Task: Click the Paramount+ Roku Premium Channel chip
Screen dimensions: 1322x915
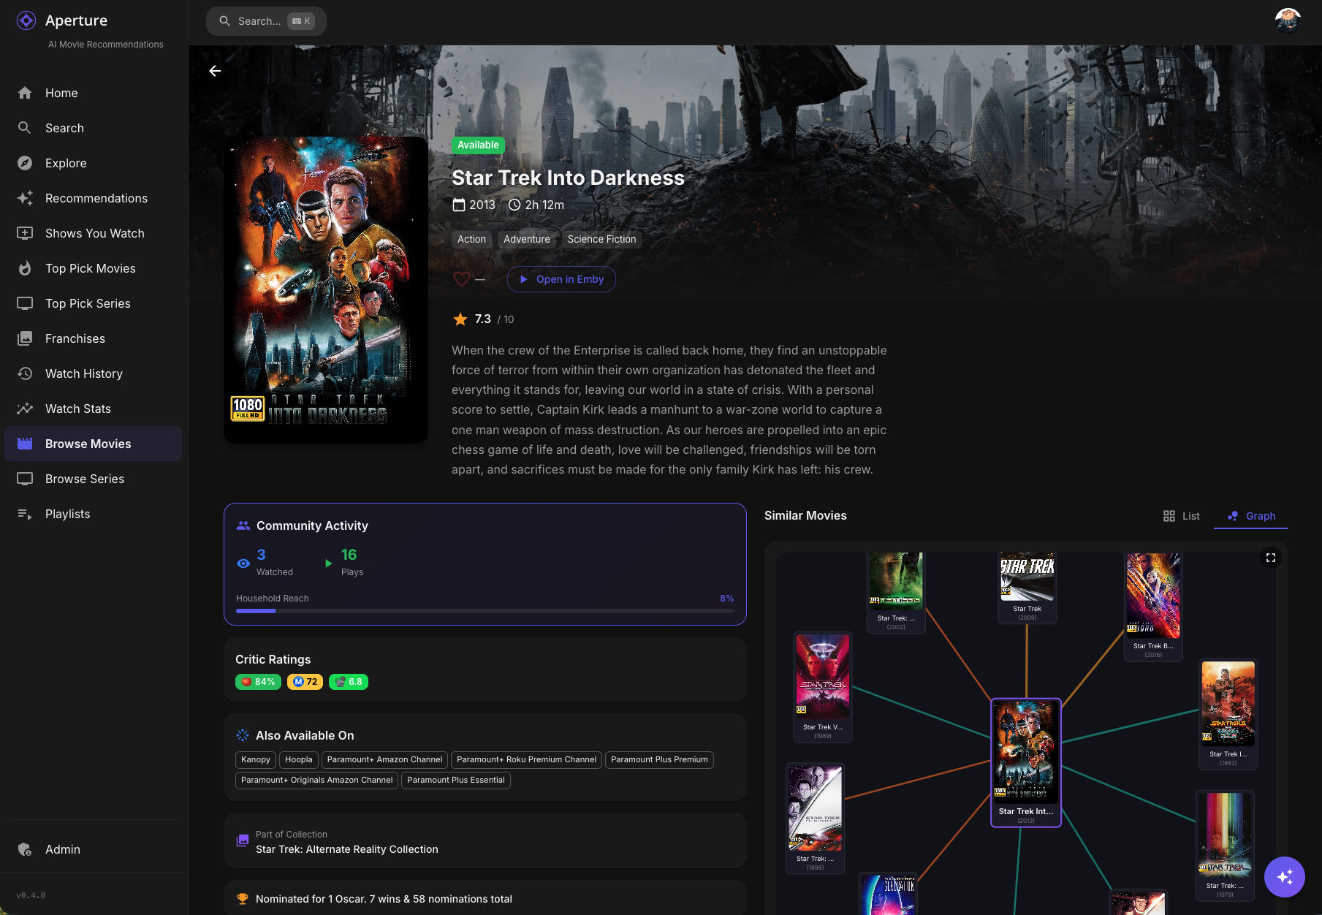Action: click(526, 760)
